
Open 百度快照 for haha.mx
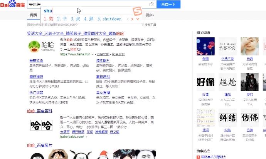tap(103, 54)
